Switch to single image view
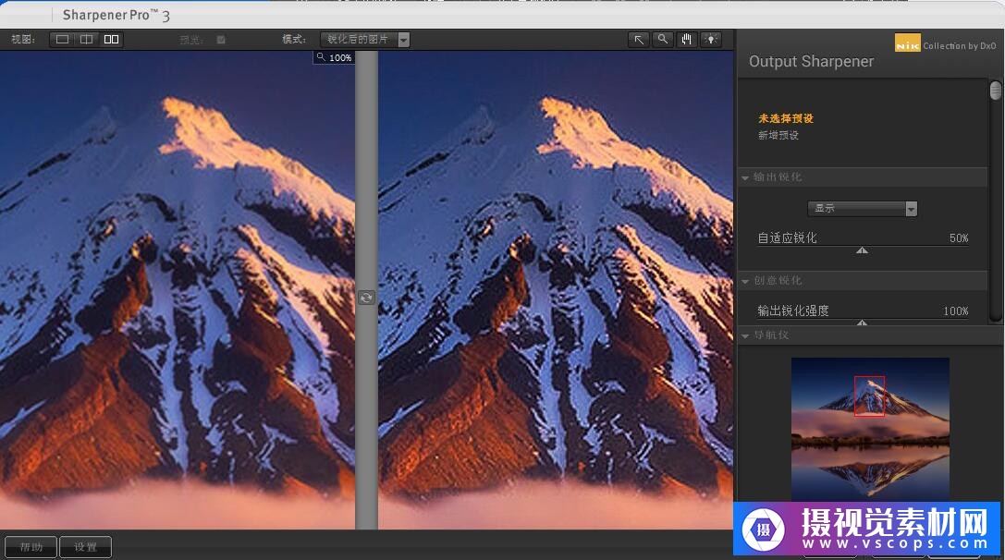This screenshot has width=1005, height=560. point(62,40)
